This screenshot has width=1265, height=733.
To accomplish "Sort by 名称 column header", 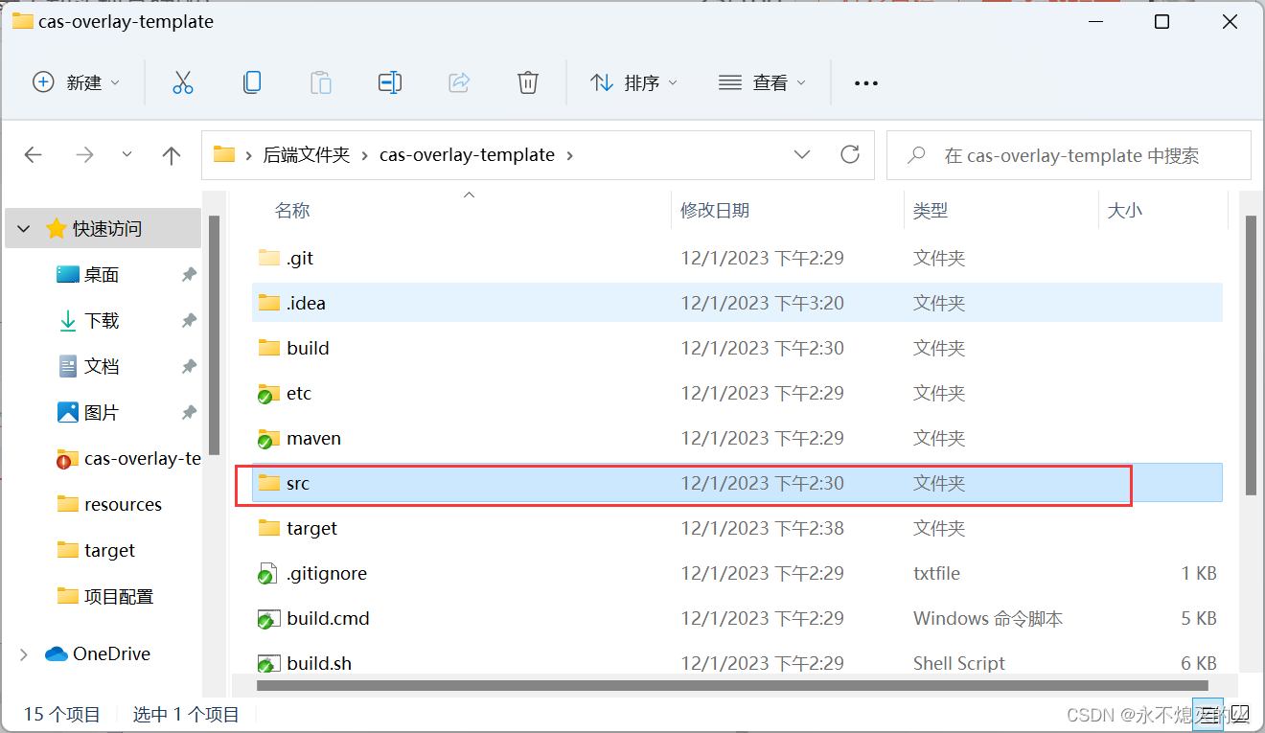I will [x=292, y=211].
